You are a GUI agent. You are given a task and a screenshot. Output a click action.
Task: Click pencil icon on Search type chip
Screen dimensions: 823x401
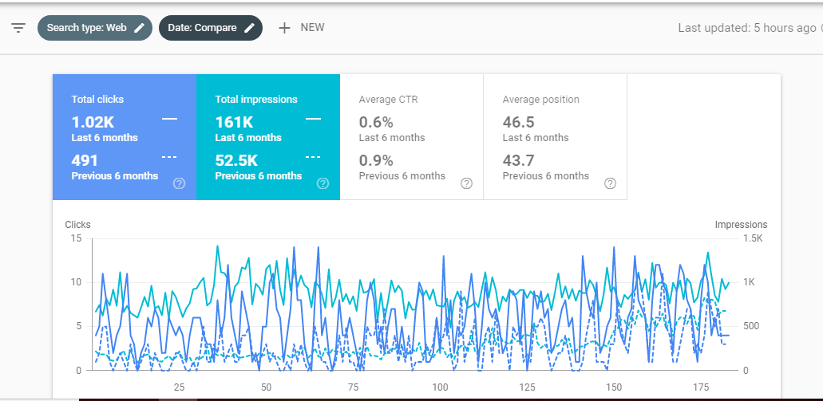pos(140,28)
